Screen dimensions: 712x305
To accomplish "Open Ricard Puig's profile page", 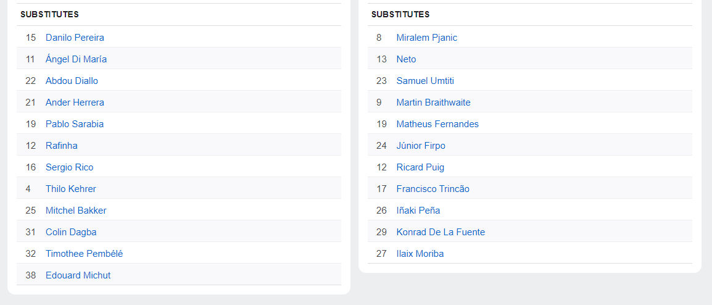I will click(x=420, y=167).
